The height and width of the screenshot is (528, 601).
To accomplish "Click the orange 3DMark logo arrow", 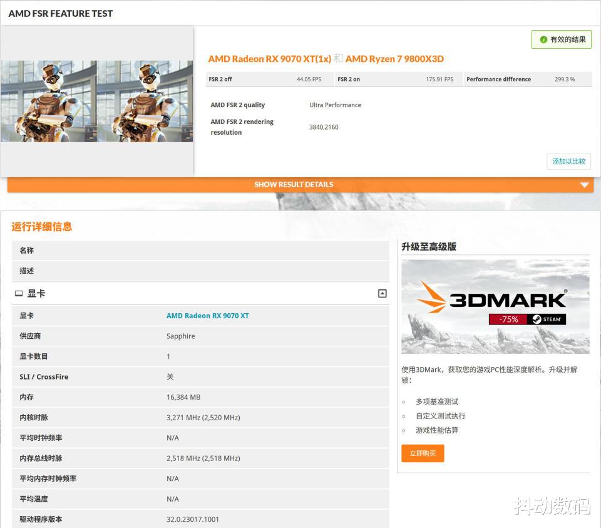I will tap(431, 297).
